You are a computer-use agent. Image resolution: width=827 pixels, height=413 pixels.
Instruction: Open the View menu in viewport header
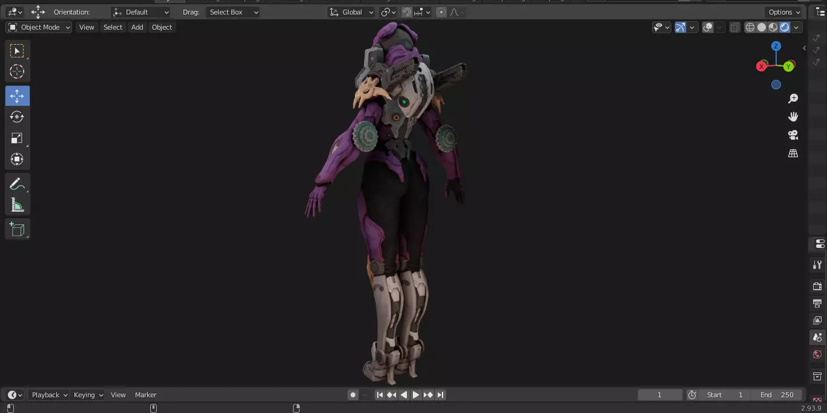[x=87, y=27]
